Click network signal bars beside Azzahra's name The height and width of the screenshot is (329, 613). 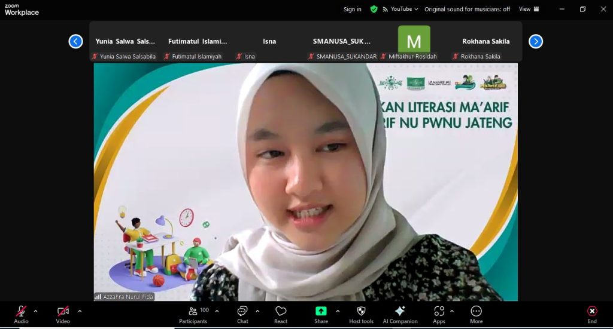tap(98, 297)
